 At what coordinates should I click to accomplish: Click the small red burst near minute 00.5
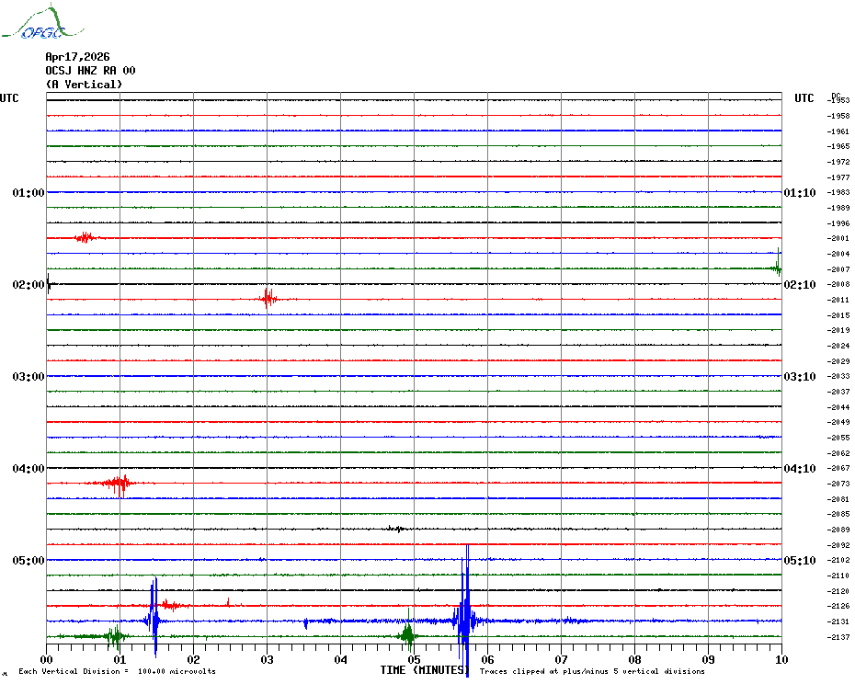[85, 237]
